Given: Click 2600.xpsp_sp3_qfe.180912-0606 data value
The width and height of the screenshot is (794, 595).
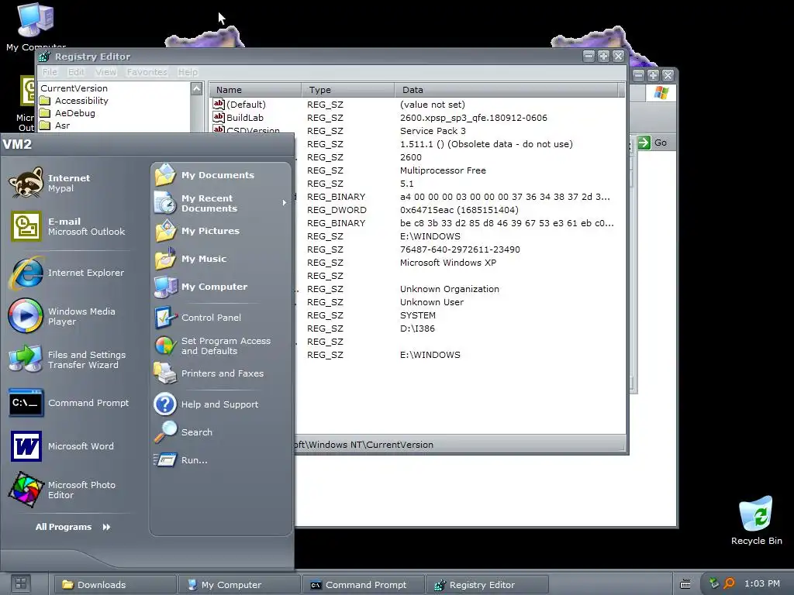Looking at the screenshot, I should tap(474, 118).
